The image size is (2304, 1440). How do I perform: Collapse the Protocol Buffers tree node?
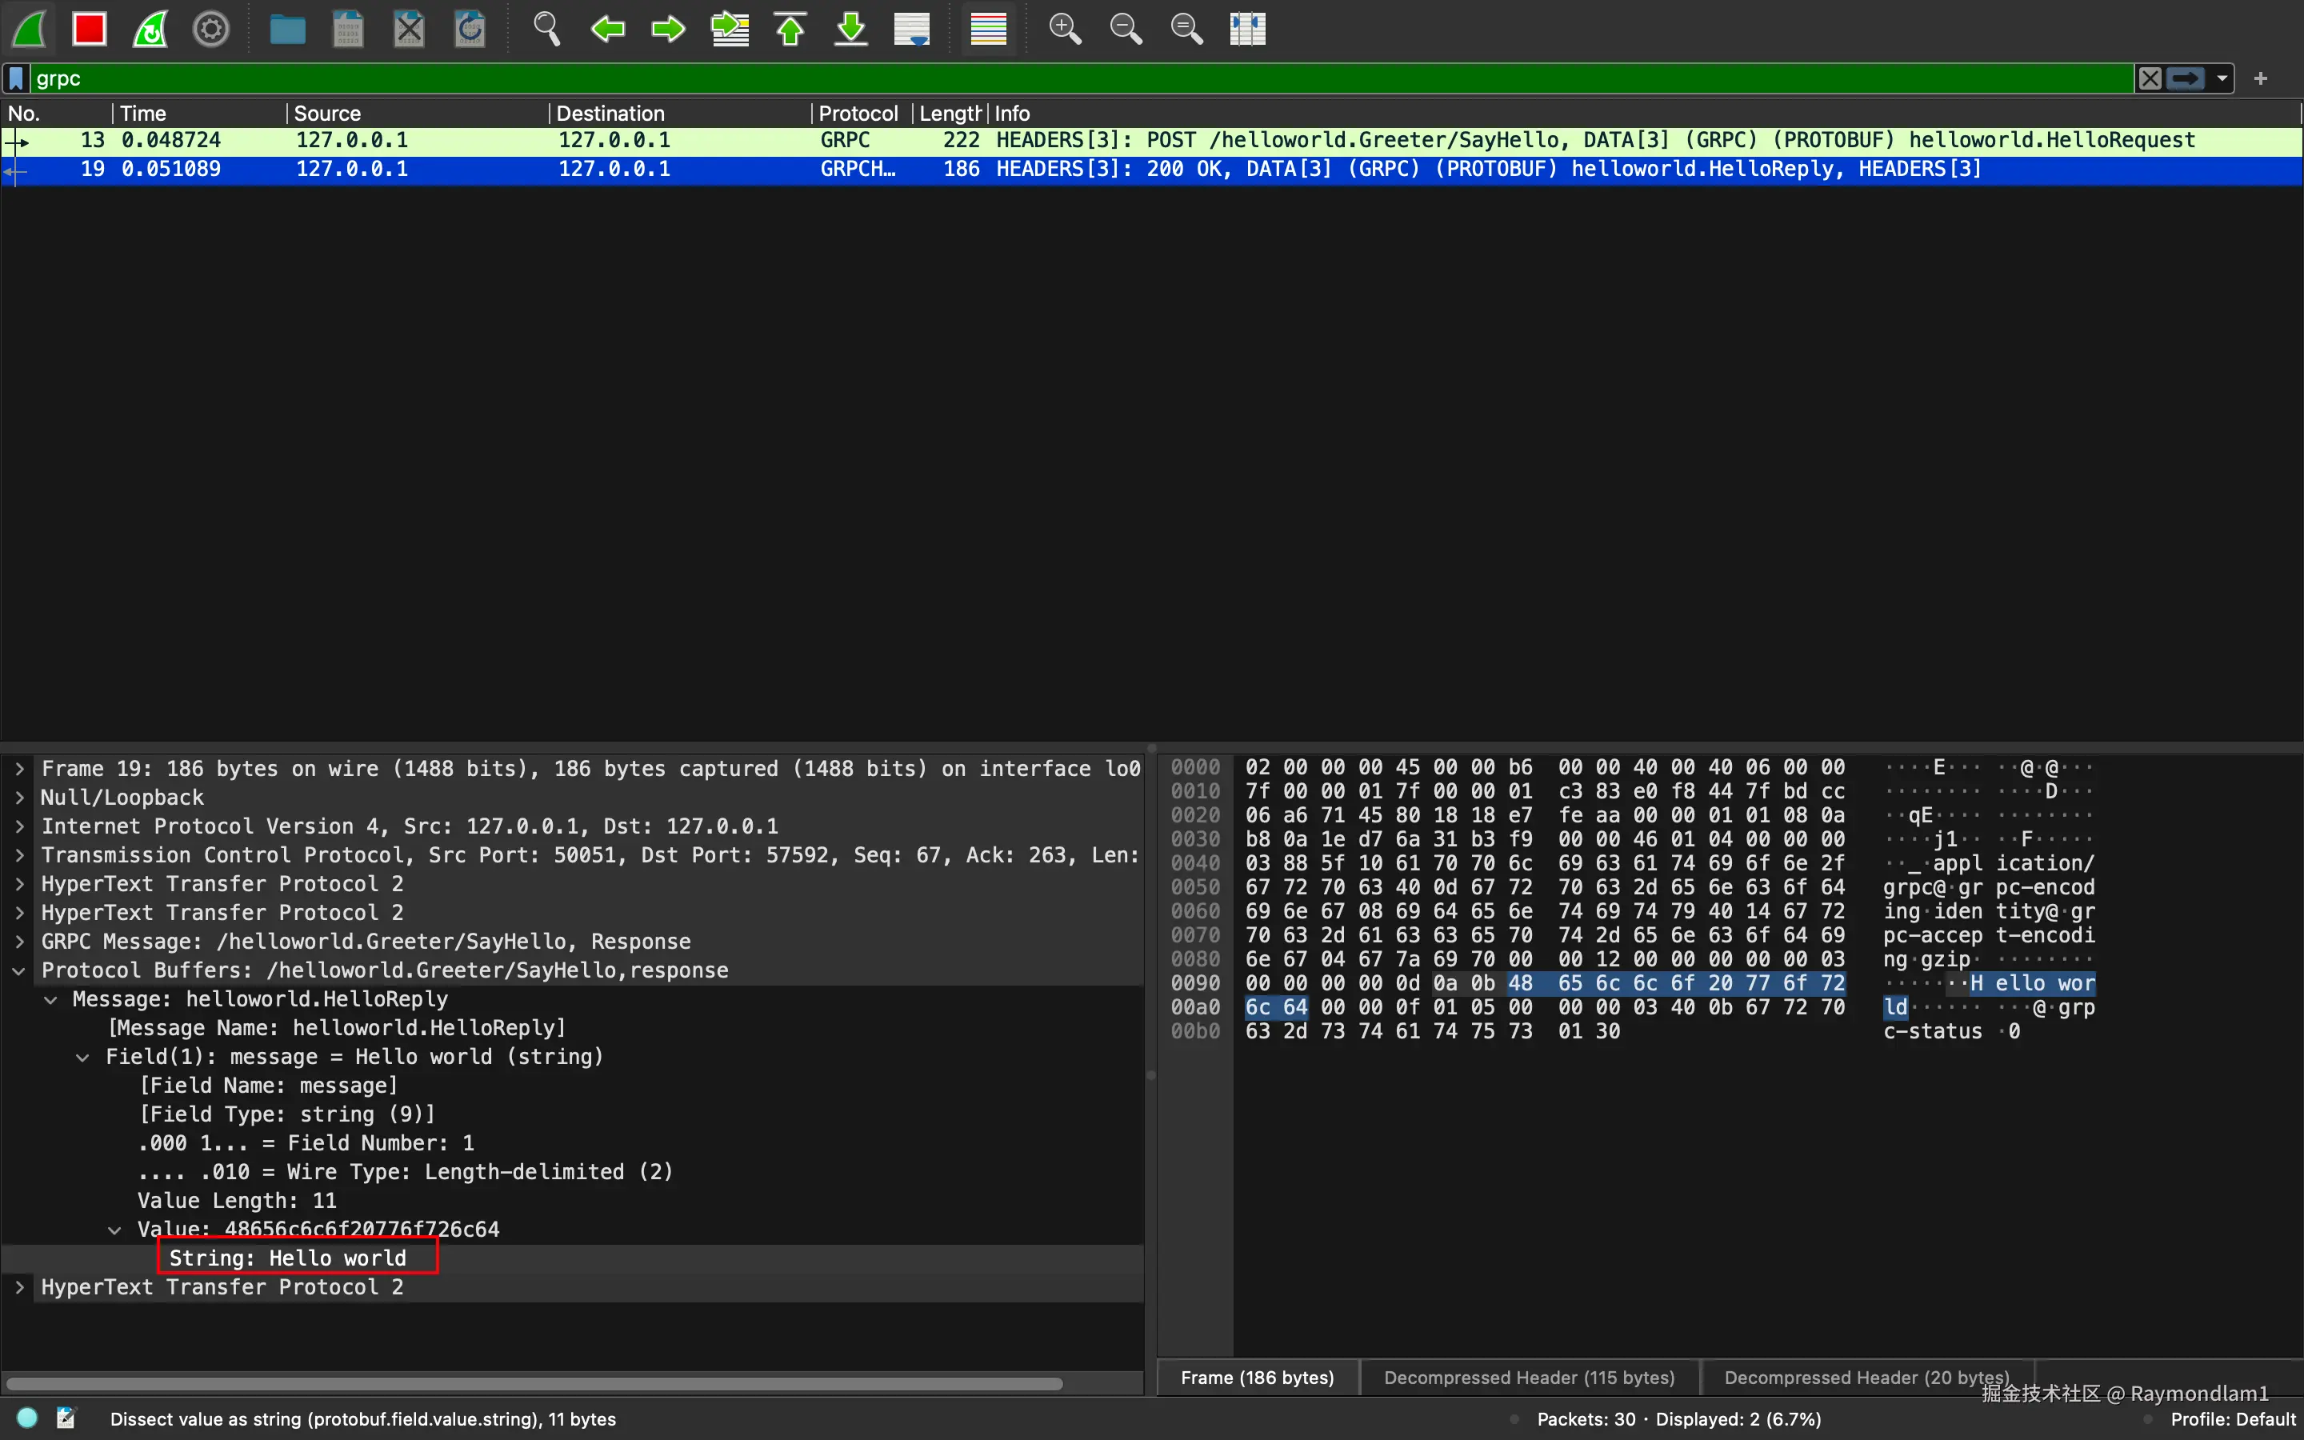tap(19, 970)
